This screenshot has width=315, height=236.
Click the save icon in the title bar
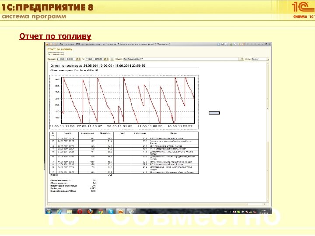point(219,44)
